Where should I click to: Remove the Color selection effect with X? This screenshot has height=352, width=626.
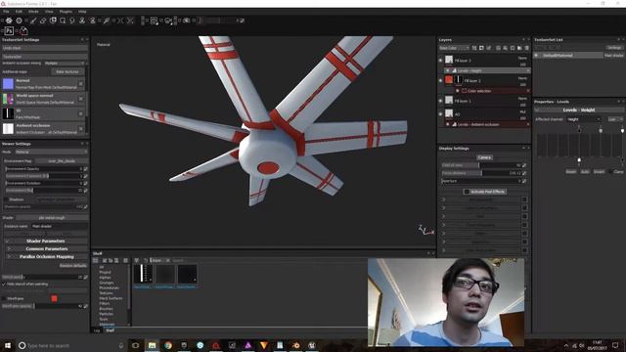528,91
